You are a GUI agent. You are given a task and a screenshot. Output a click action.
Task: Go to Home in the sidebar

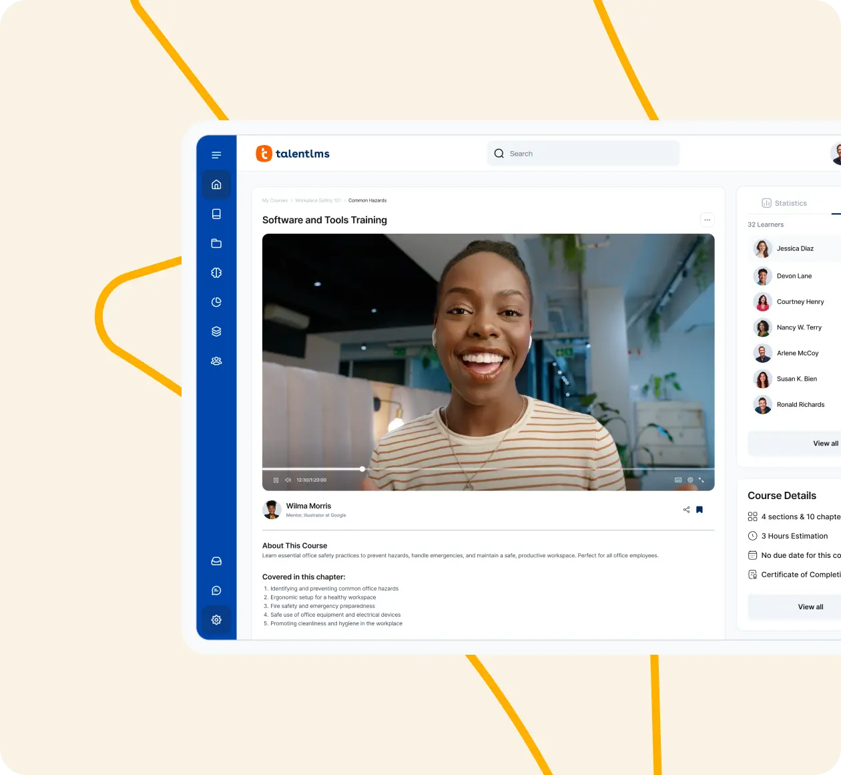tap(216, 184)
